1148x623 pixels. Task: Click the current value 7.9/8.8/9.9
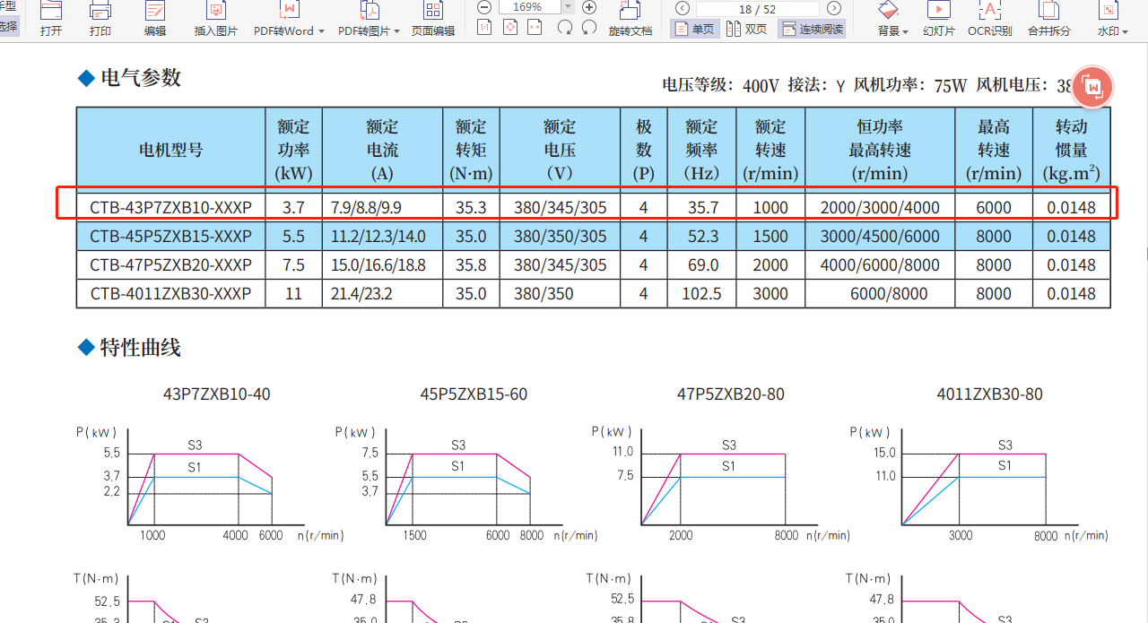(366, 208)
